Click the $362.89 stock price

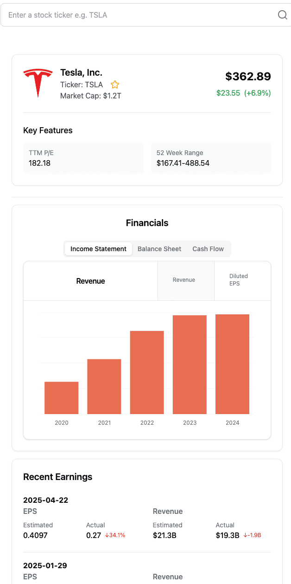click(248, 77)
